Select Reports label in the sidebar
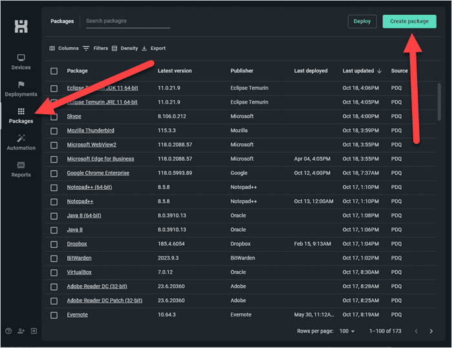 click(21, 175)
